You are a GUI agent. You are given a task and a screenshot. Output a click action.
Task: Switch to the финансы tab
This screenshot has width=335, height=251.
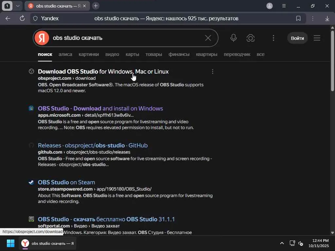coord(179,55)
